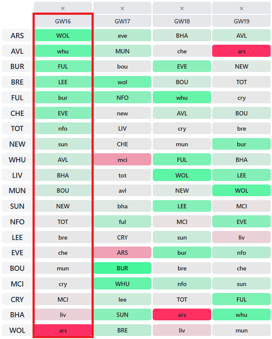
Task: Click the MCI team row label
Action: 17,284
